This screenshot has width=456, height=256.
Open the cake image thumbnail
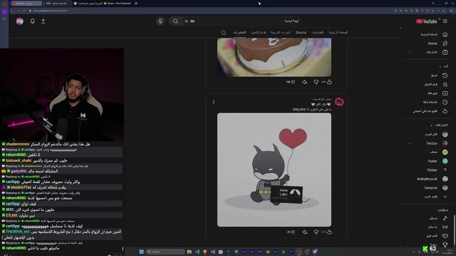coord(274,57)
